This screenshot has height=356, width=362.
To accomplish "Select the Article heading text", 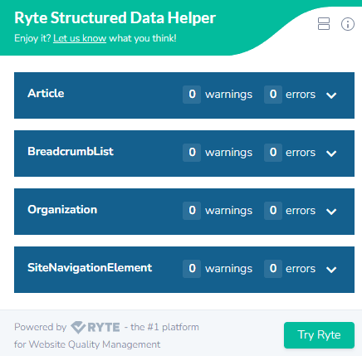I will [x=46, y=94].
